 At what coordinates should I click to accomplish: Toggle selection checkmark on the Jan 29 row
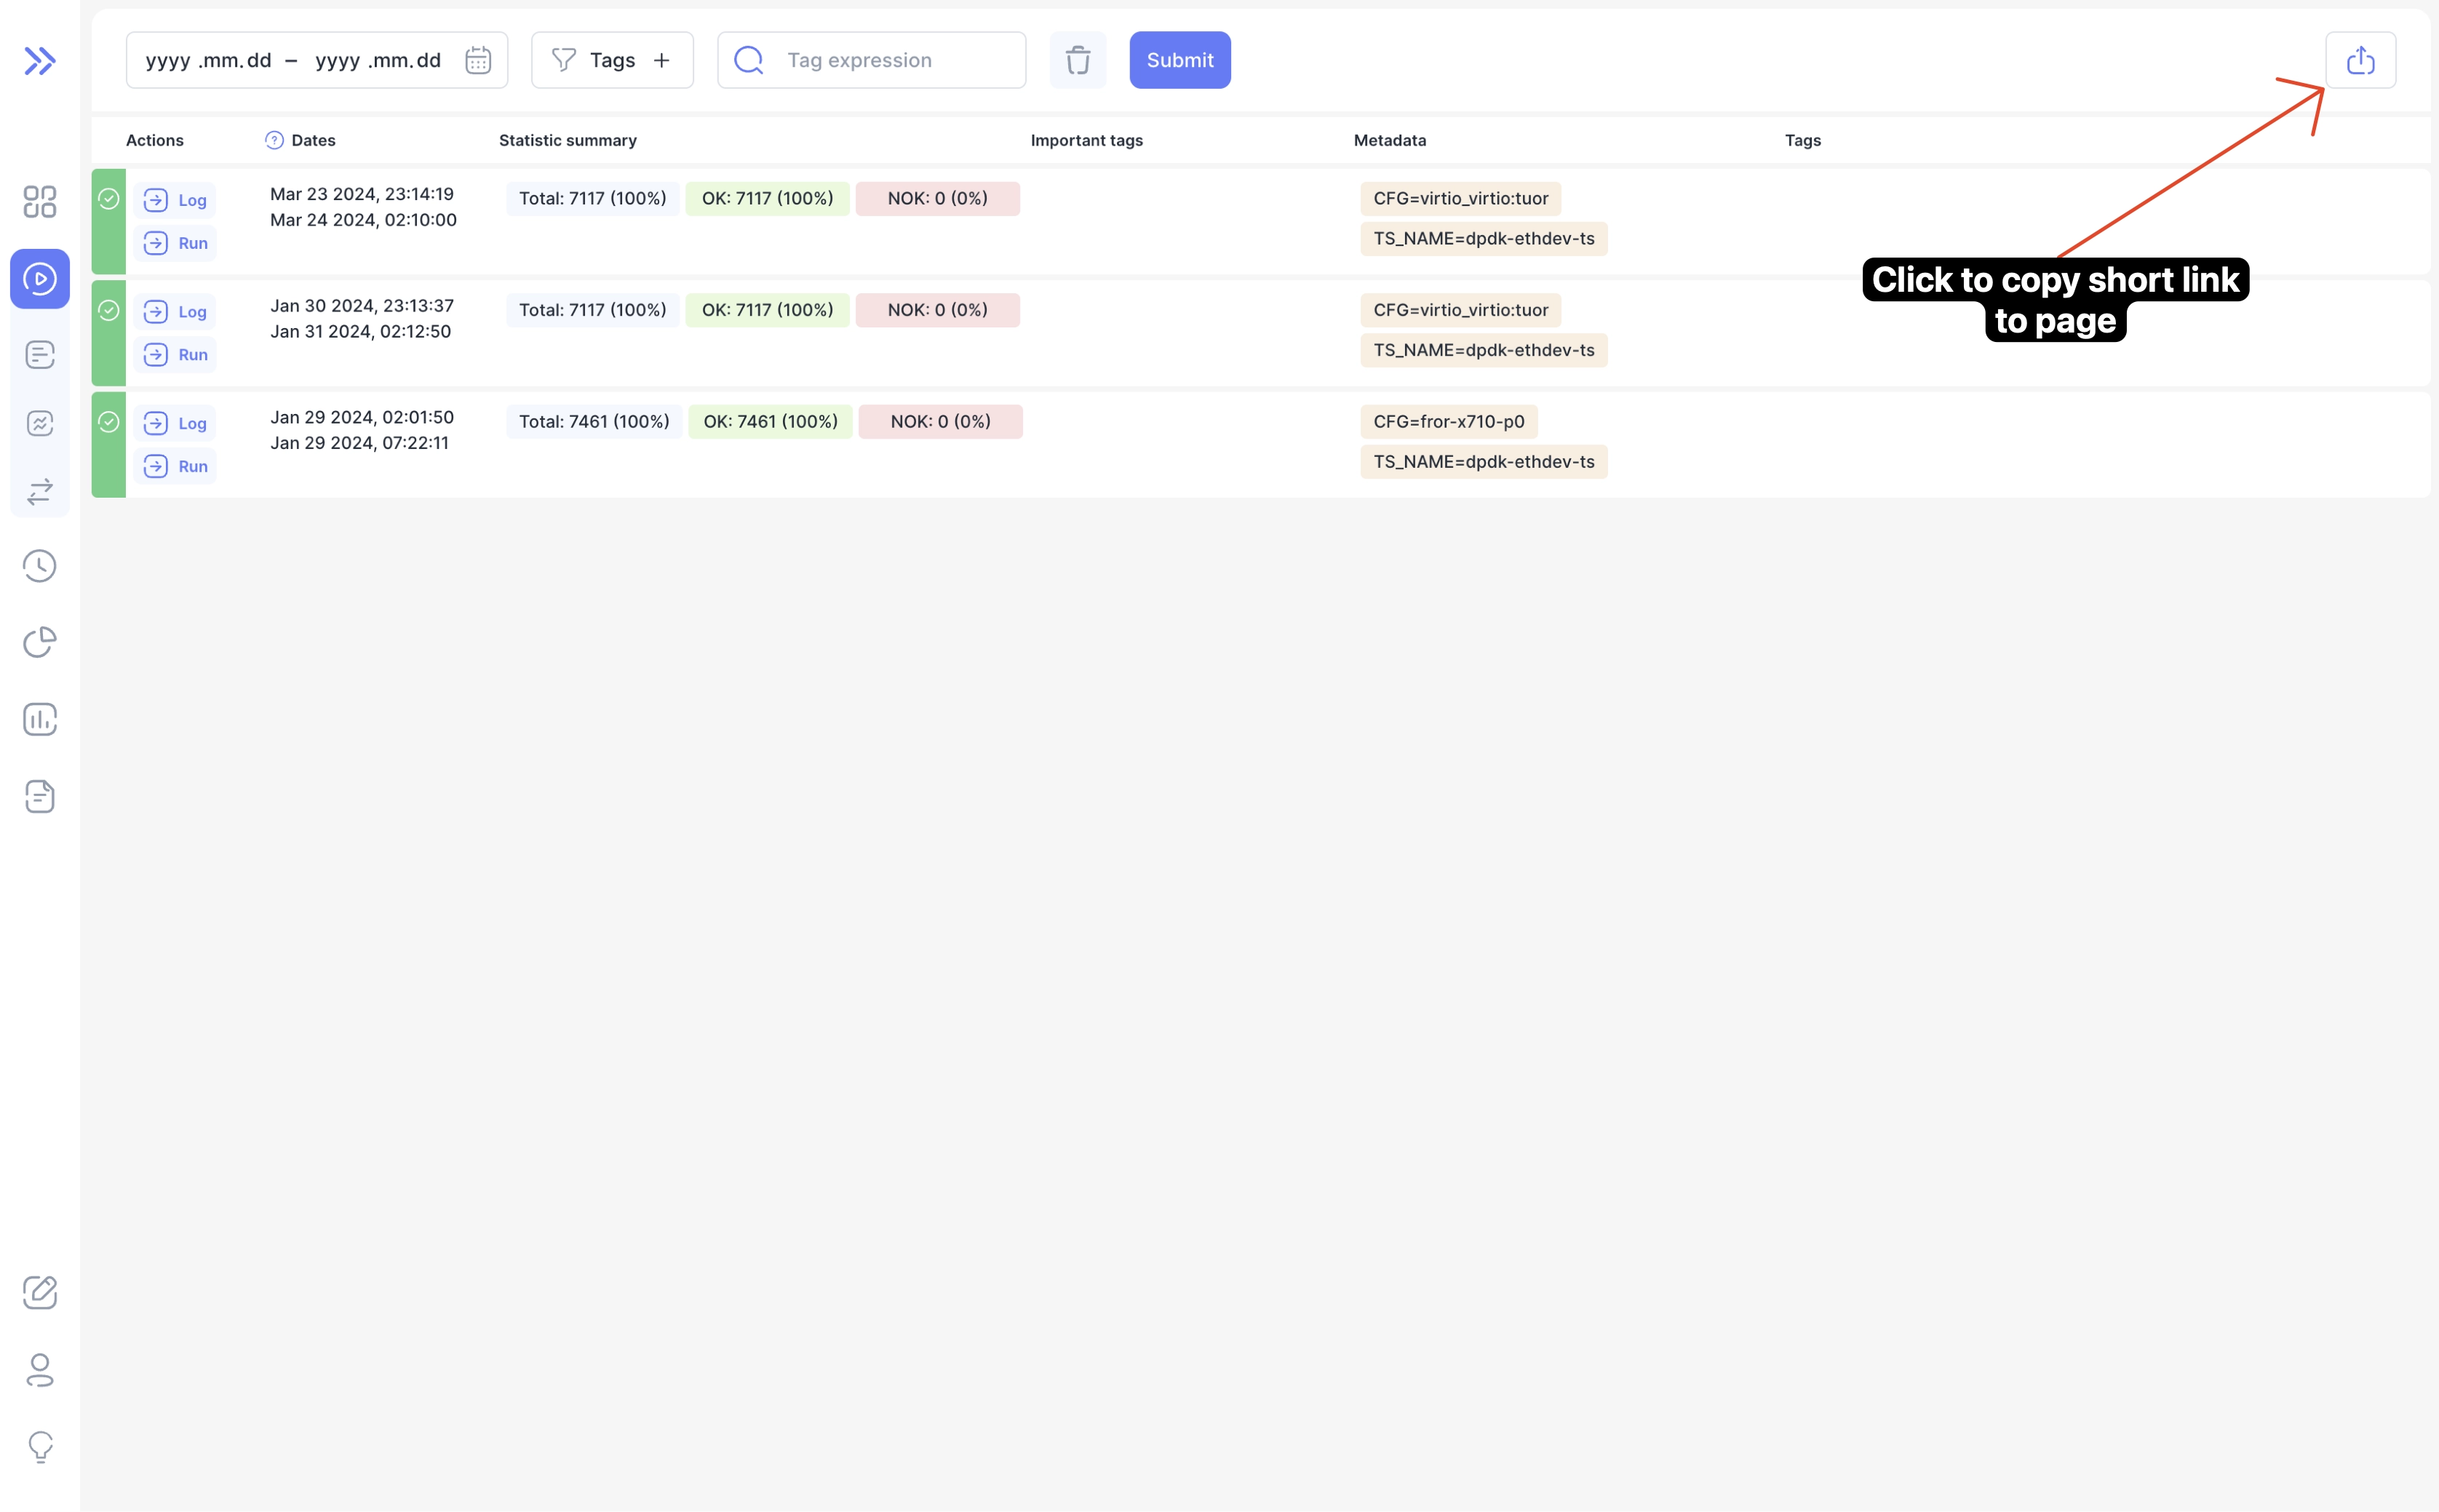[108, 422]
